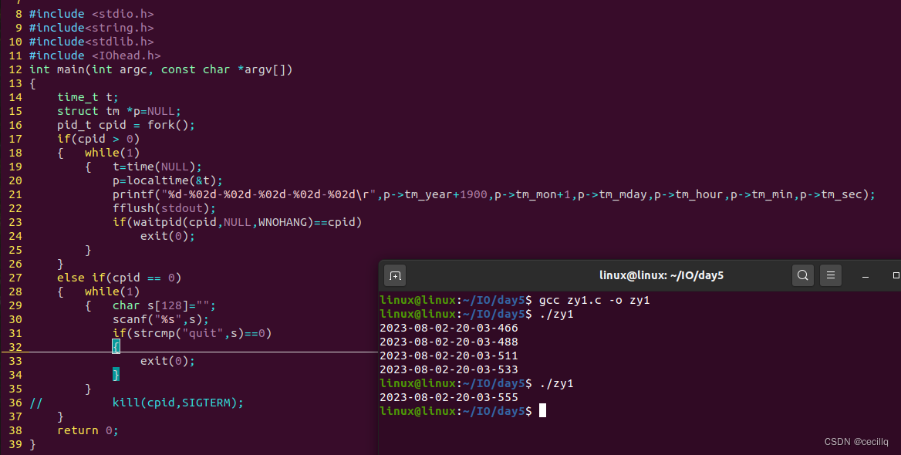Click output 2023-08-02-20-03-466
This screenshot has width=901, height=455.
pyautogui.click(x=449, y=328)
